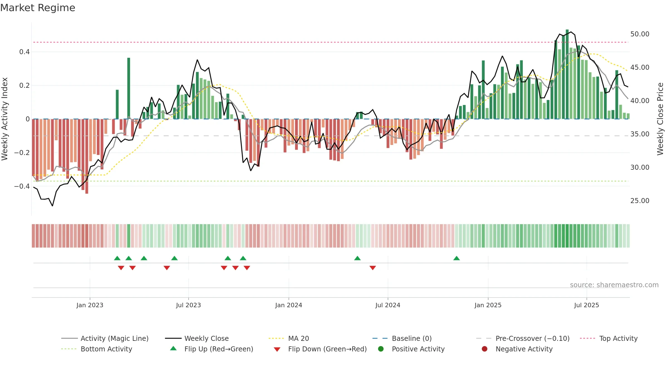Click the 50.00 price axis tick
668x375 pixels.
(640, 34)
